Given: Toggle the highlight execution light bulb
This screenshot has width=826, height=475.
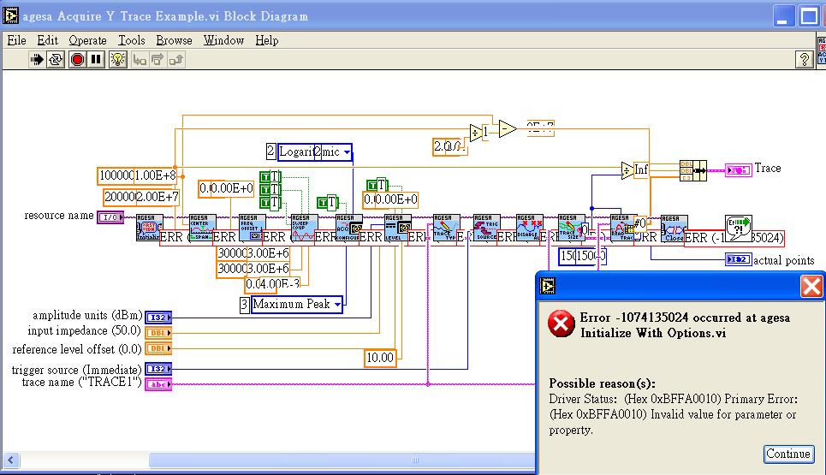Looking at the screenshot, I should click(x=118, y=60).
